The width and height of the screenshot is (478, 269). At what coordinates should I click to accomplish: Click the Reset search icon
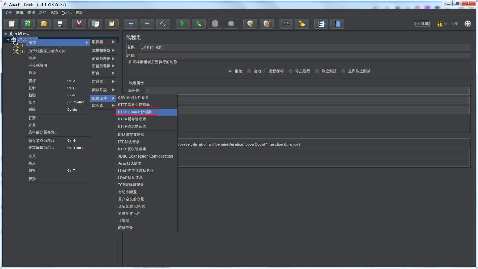[x=302, y=24]
